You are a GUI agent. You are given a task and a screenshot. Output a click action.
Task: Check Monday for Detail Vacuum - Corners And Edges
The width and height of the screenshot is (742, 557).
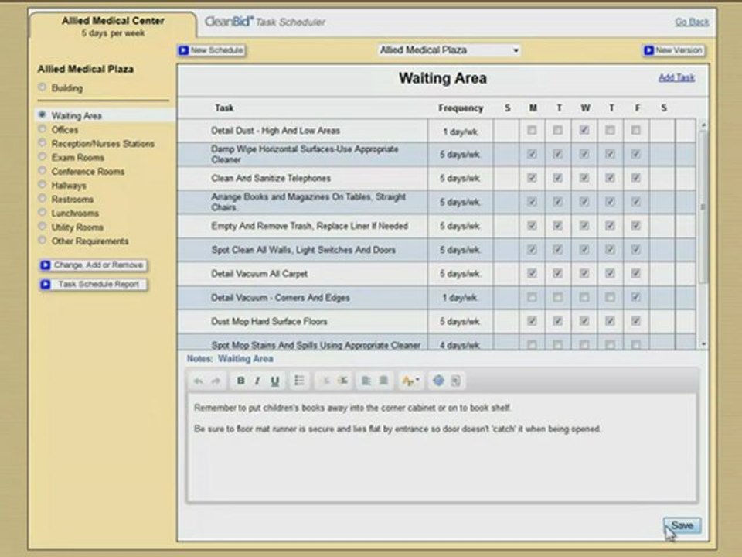tap(532, 297)
